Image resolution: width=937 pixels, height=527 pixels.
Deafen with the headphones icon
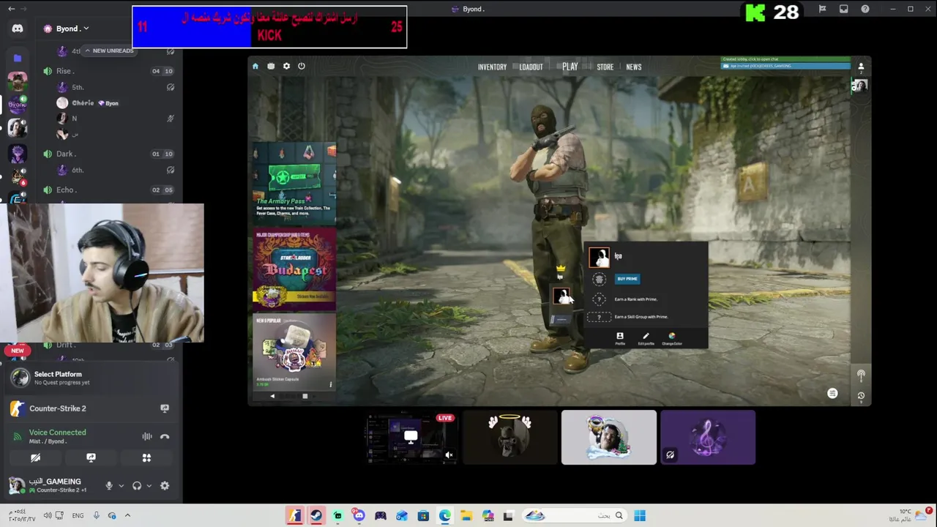(x=138, y=485)
